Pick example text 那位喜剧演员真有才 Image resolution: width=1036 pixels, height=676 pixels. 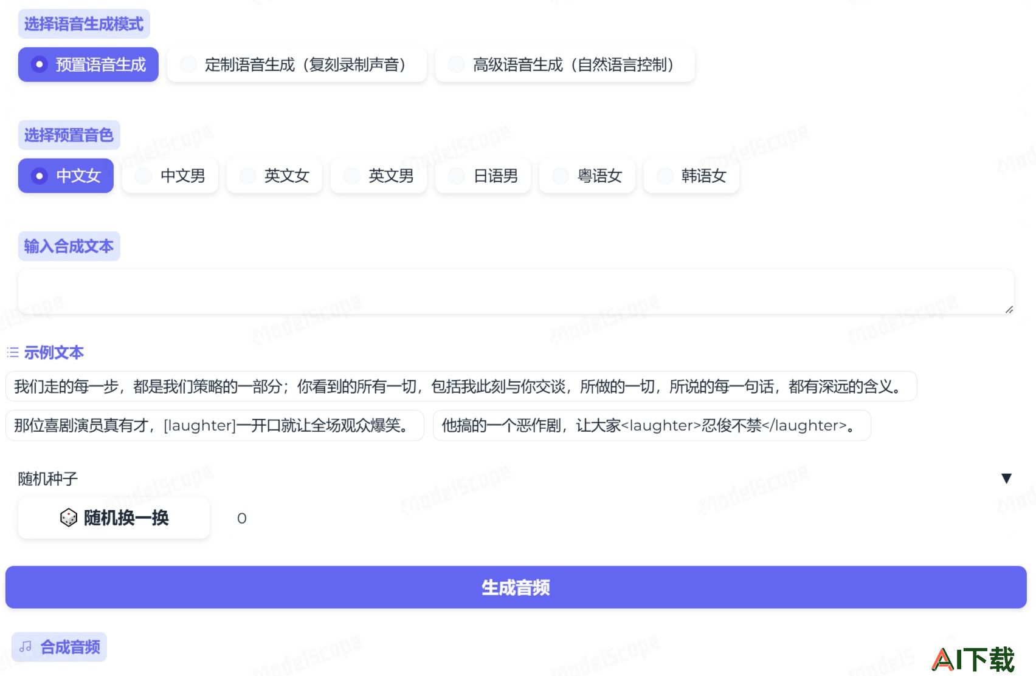point(215,426)
